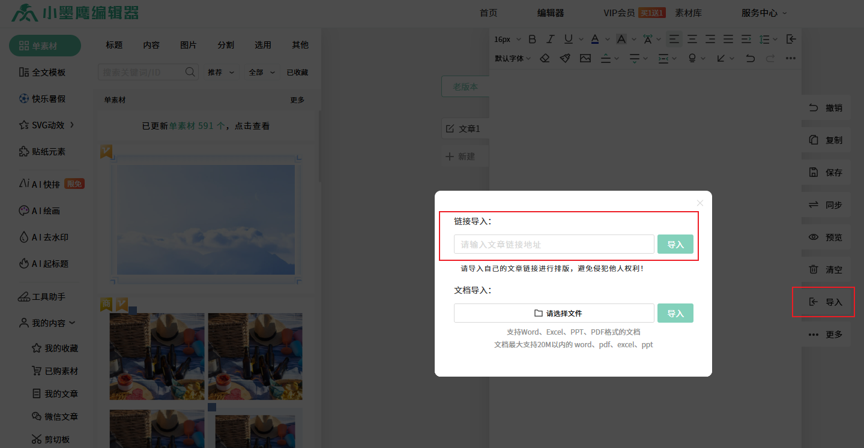The image size is (864, 448).
Task: Undo using the toolbar arrow
Action: (x=750, y=58)
